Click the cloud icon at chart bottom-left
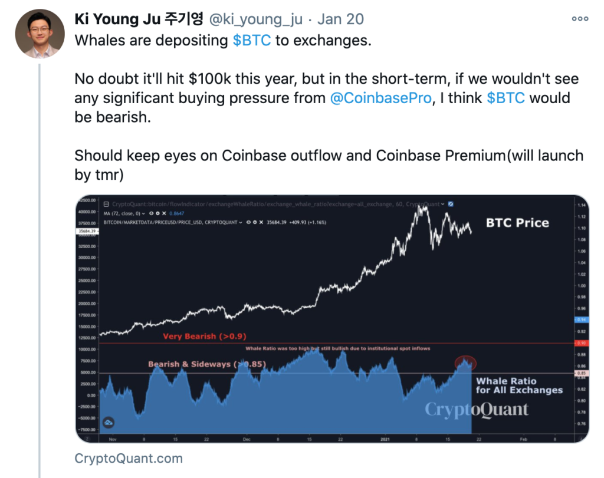The height and width of the screenshot is (478, 604). tap(109, 423)
